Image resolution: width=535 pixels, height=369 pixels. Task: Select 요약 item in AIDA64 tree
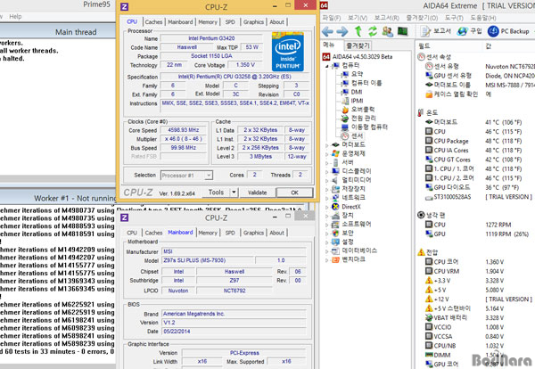coord(352,74)
